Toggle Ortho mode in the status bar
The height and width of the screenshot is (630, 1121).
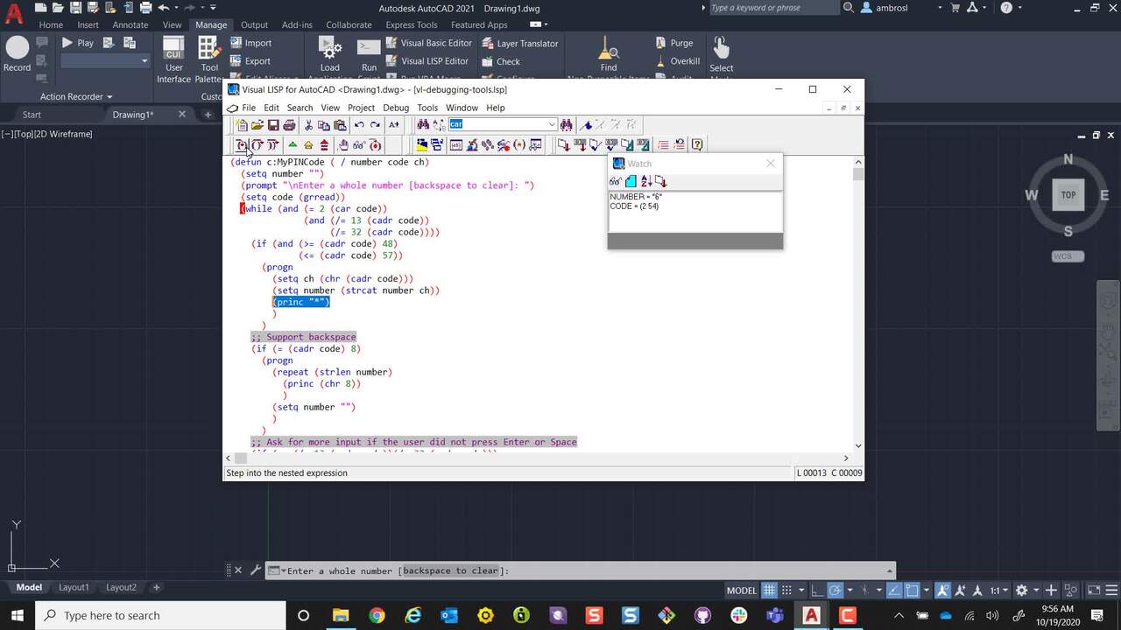click(817, 591)
